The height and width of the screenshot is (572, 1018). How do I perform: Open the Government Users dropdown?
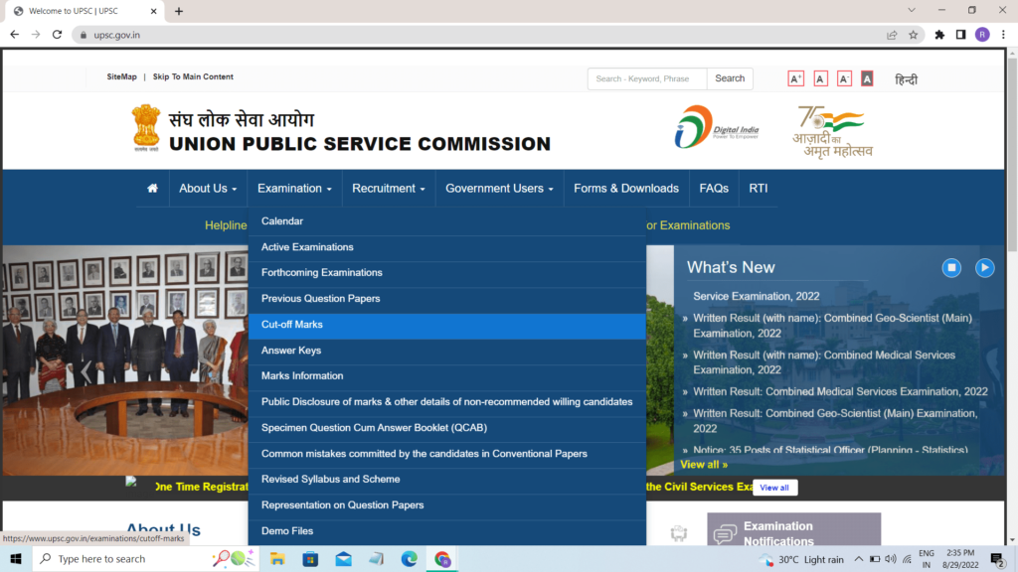click(499, 189)
